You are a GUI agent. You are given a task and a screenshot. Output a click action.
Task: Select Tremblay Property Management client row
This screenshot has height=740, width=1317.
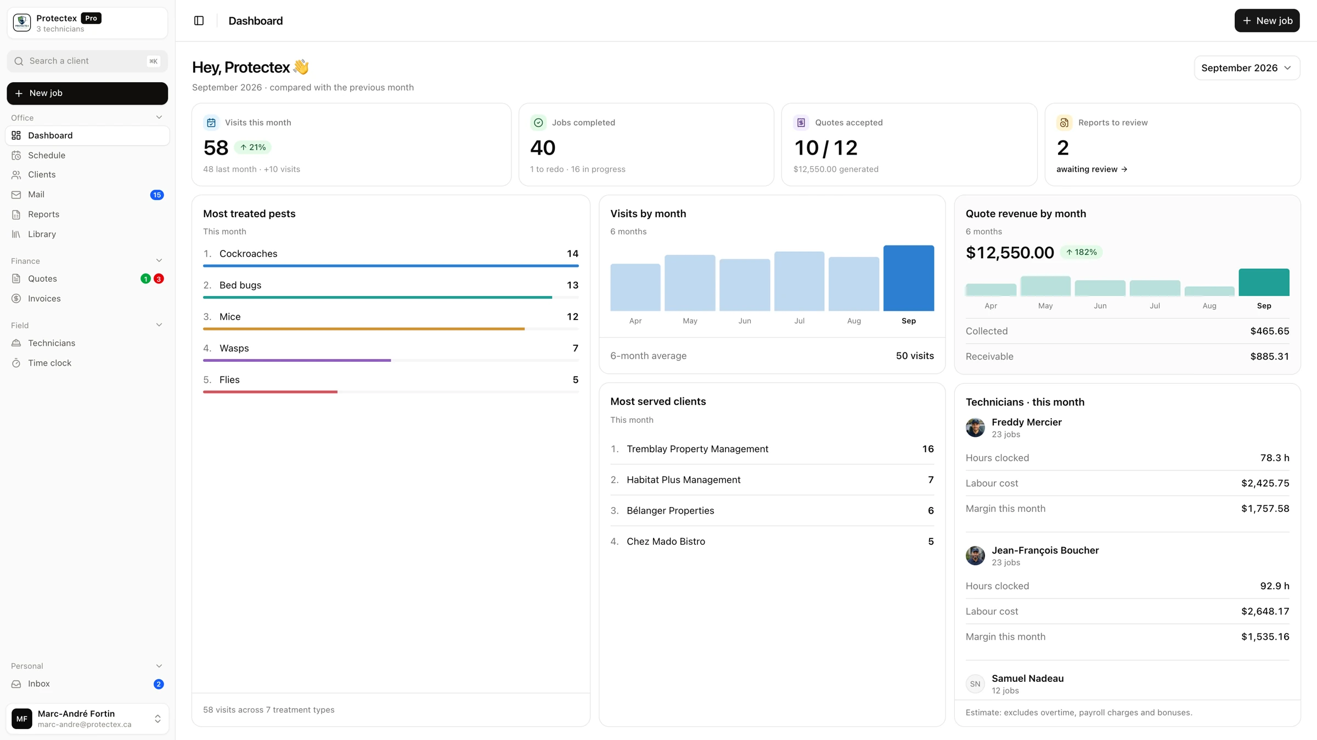772,449
